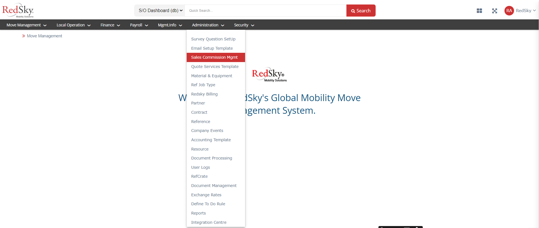The width and height of the screenshot is (539, 228).
Task: Open the Mgmt.Info menu
Action: [170, 25]
